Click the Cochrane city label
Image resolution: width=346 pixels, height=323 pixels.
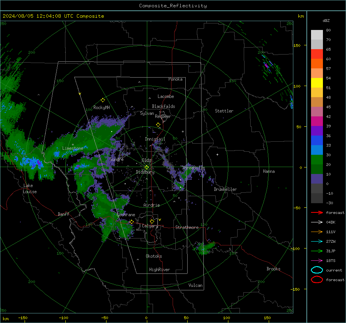pyautogui.click(x=126, y=215)
